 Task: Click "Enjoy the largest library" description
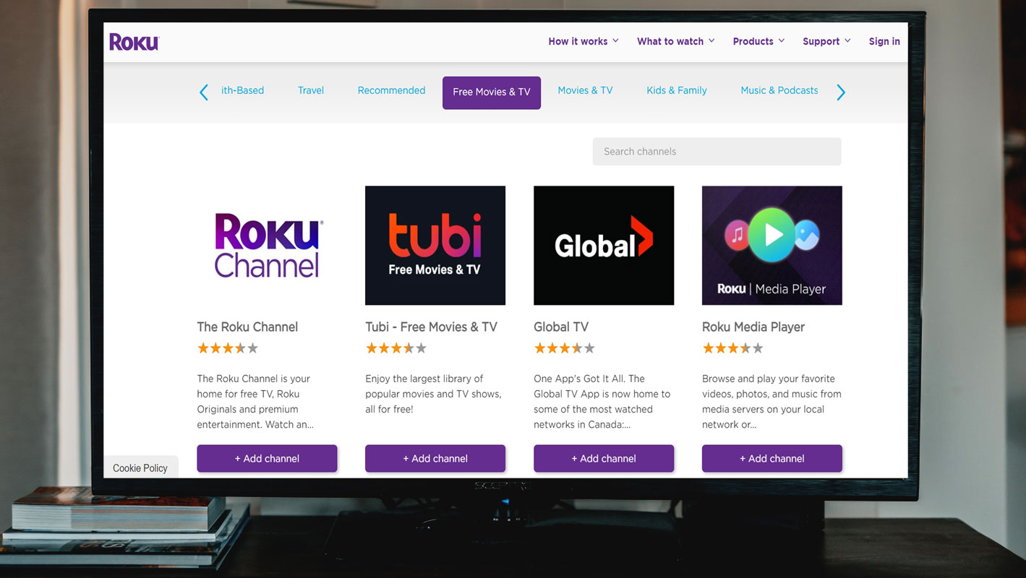pos(433,394)
